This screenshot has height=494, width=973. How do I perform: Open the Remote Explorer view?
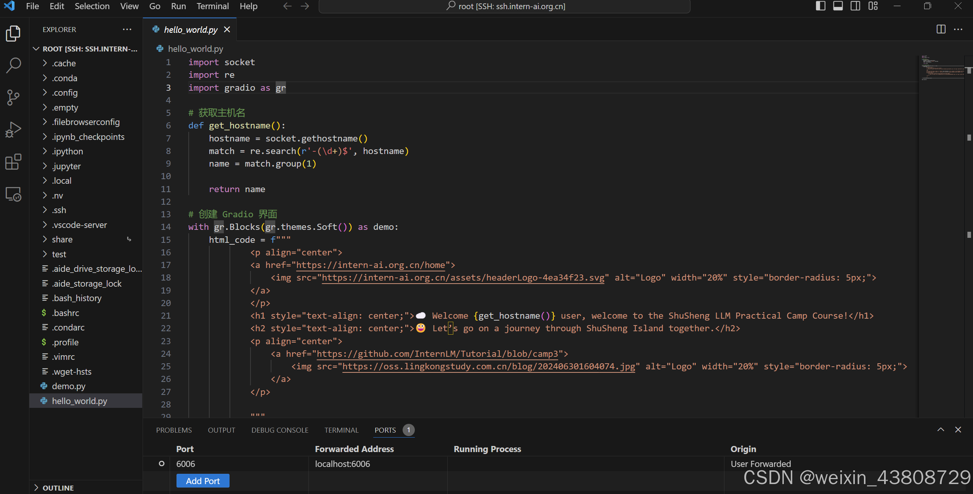click(13, 194)
